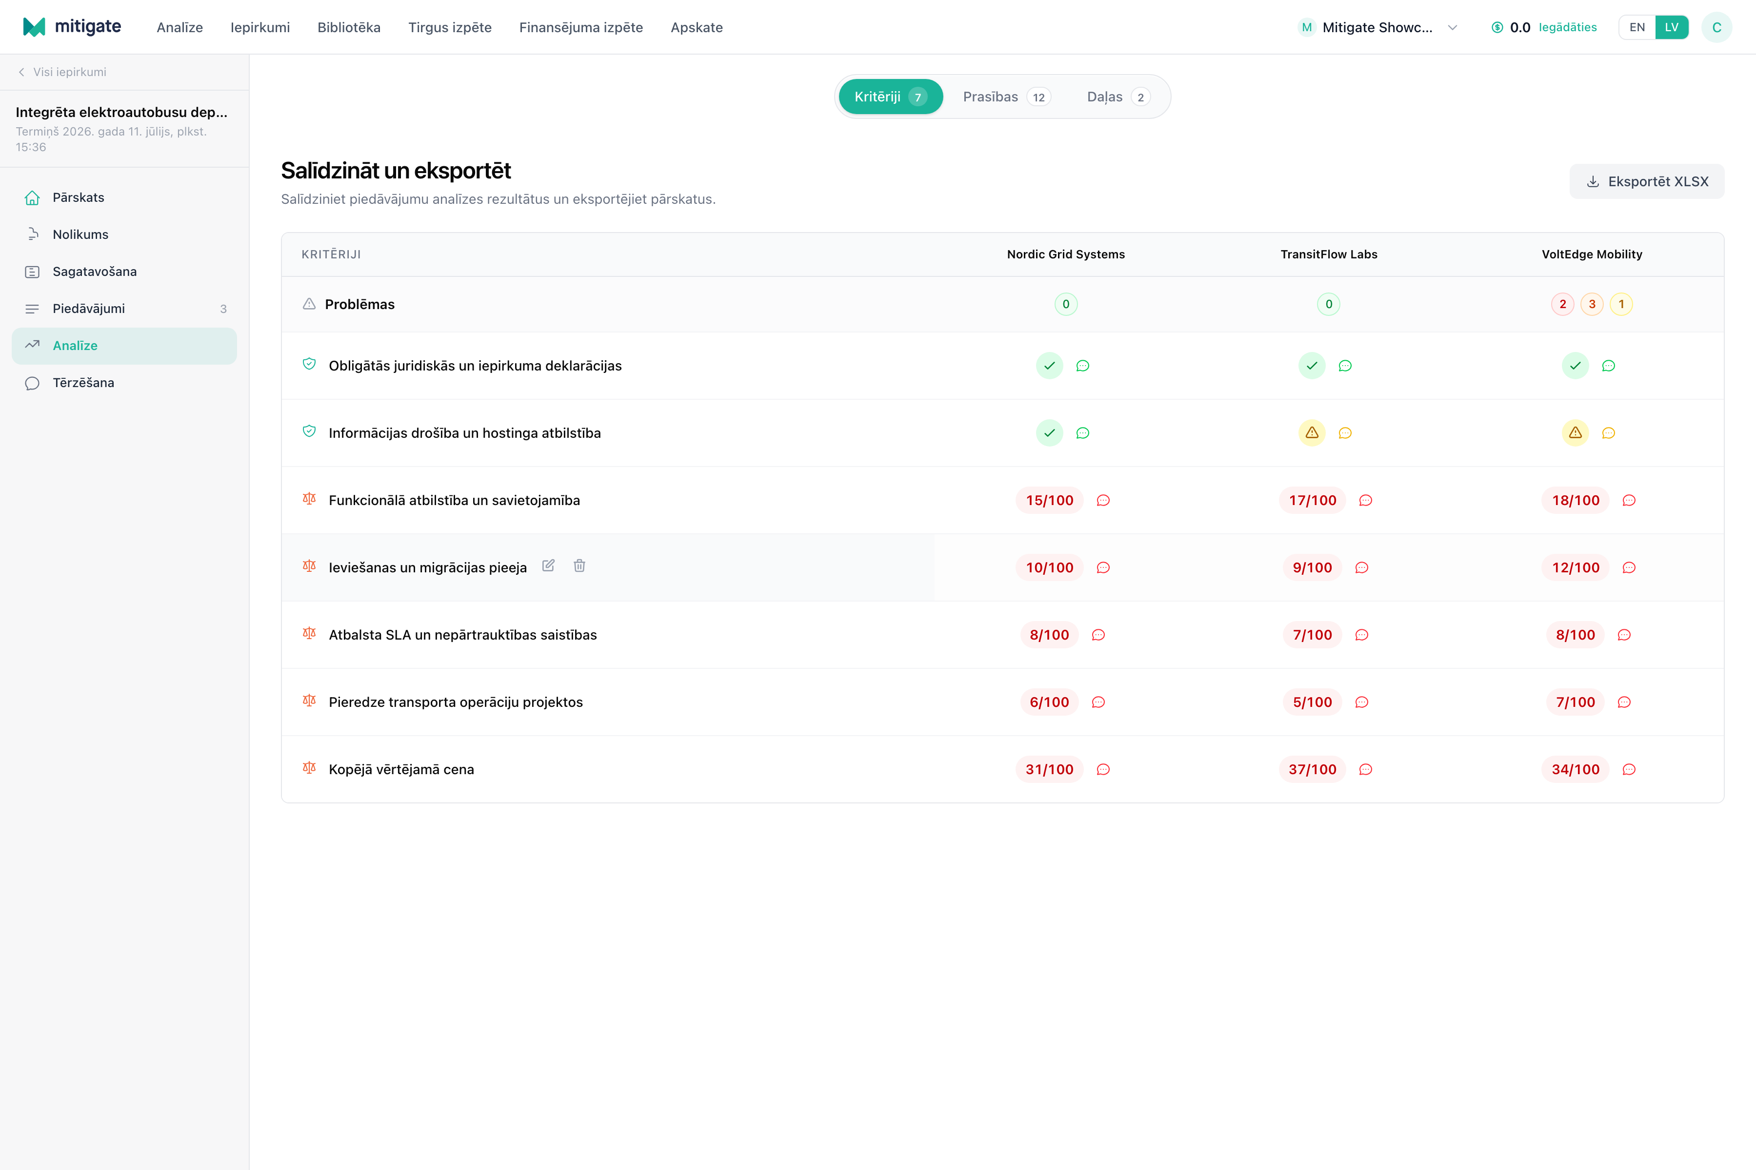Open Pārskats home icon in sidebar

tap(32, 198)
